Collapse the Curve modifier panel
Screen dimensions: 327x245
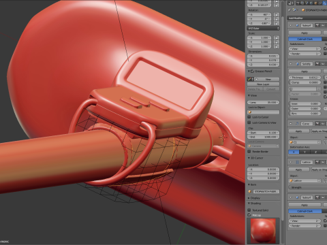291,124
